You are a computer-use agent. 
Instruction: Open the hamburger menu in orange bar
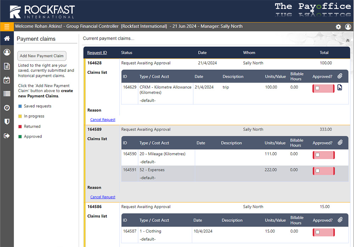(7, 27)
